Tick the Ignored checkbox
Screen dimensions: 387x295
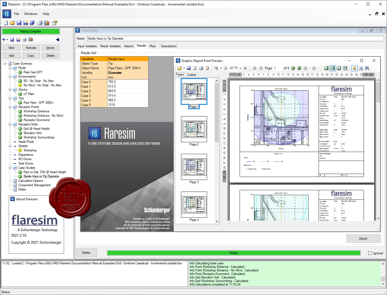(x=370, y=253)
